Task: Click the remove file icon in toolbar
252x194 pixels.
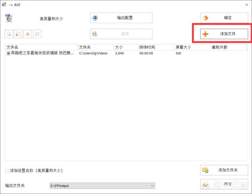Action: click(x=9, y=34)
